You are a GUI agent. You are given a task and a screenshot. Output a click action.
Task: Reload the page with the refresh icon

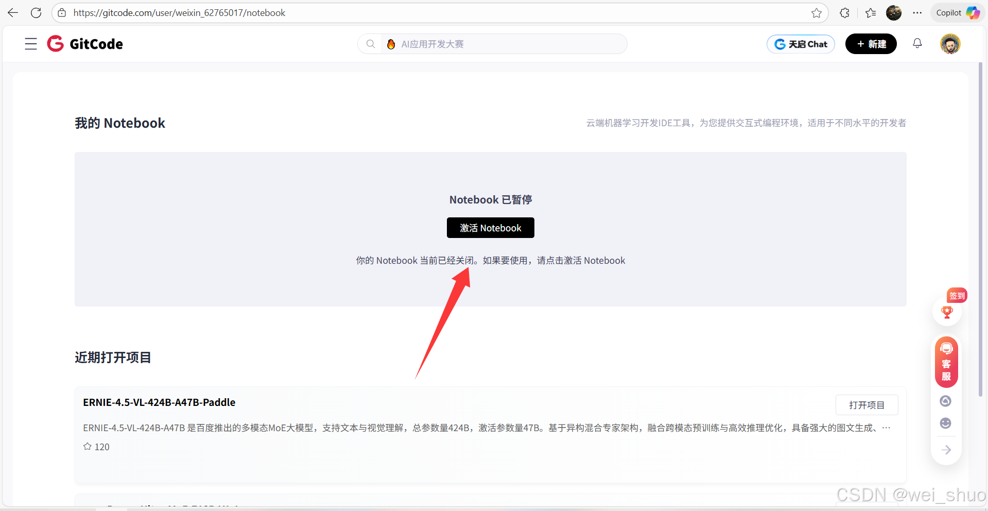(36, 13)
